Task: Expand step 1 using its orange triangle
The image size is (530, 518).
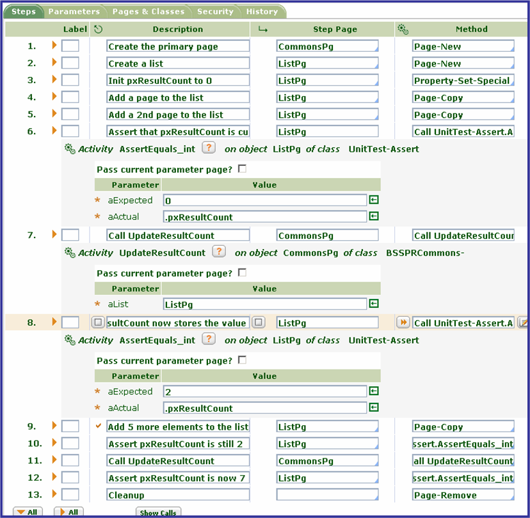Action: click(54, 45)
